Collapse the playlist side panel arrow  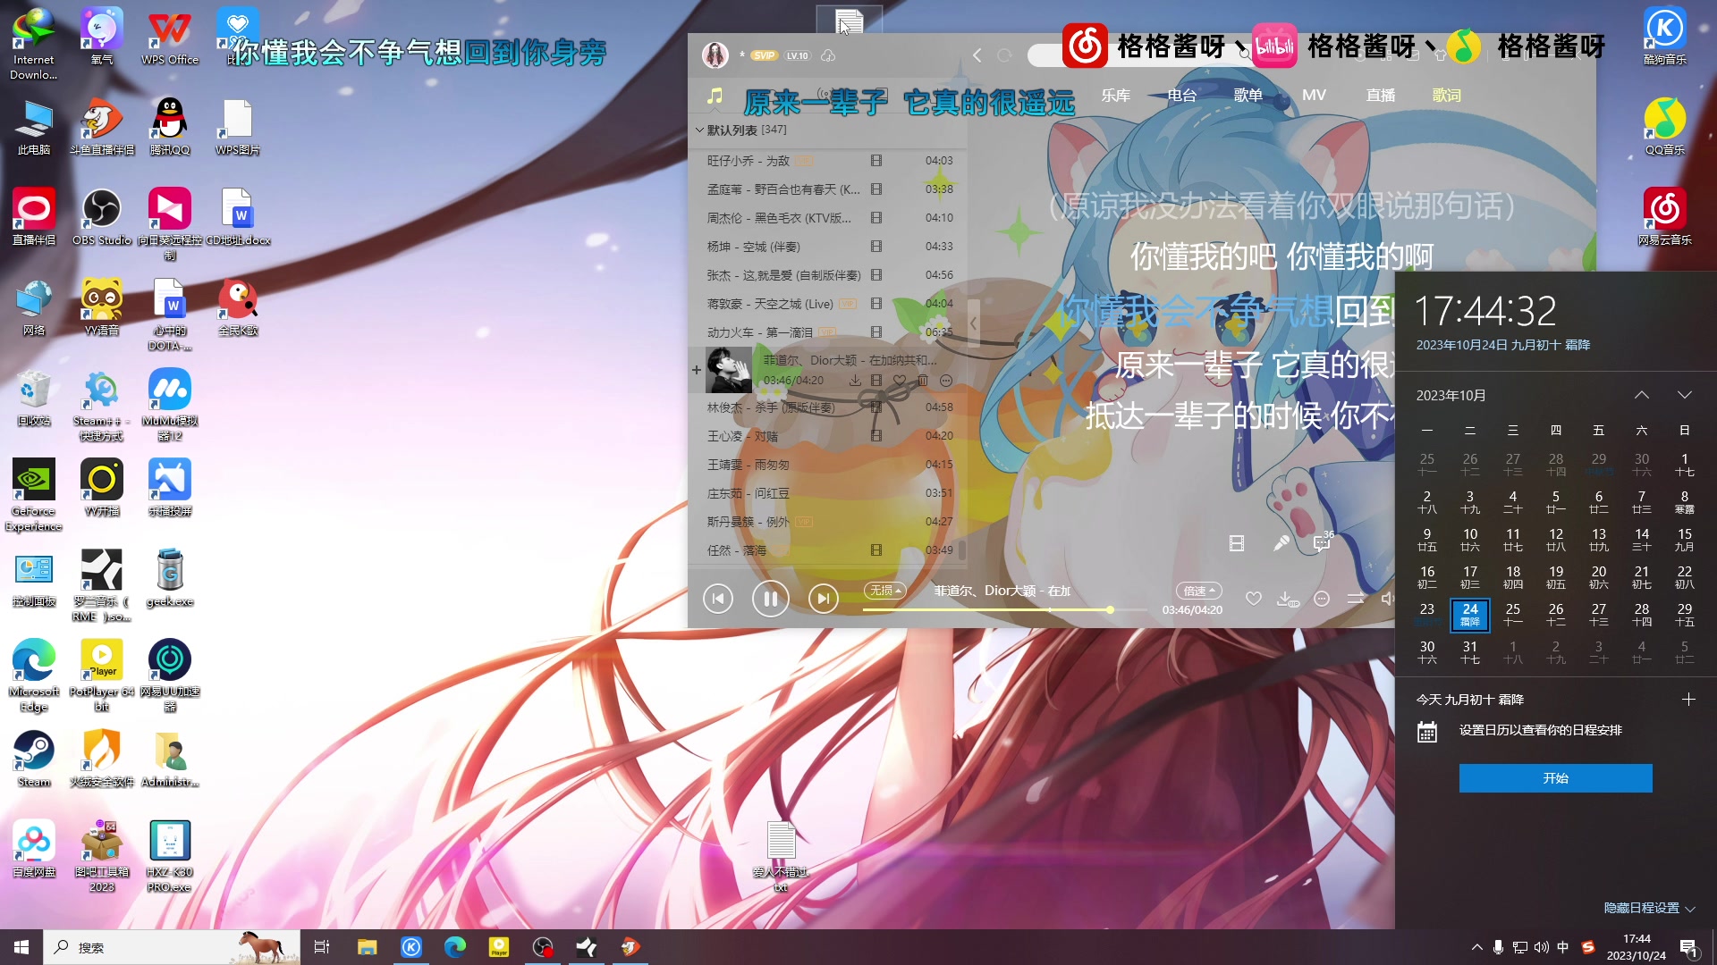click(x=973, y=323)
